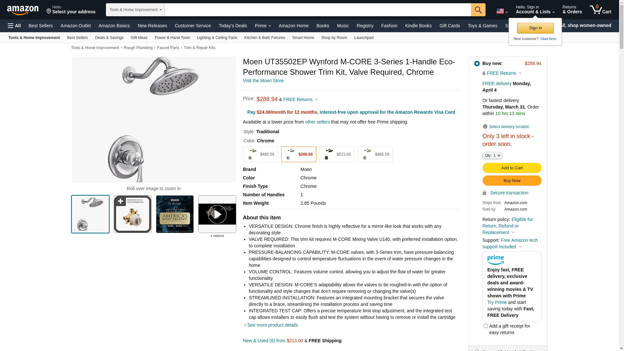Viewport: 624px width, 351px height.
Task: Check the Add a gift receipt box
Action: [486, 326]
